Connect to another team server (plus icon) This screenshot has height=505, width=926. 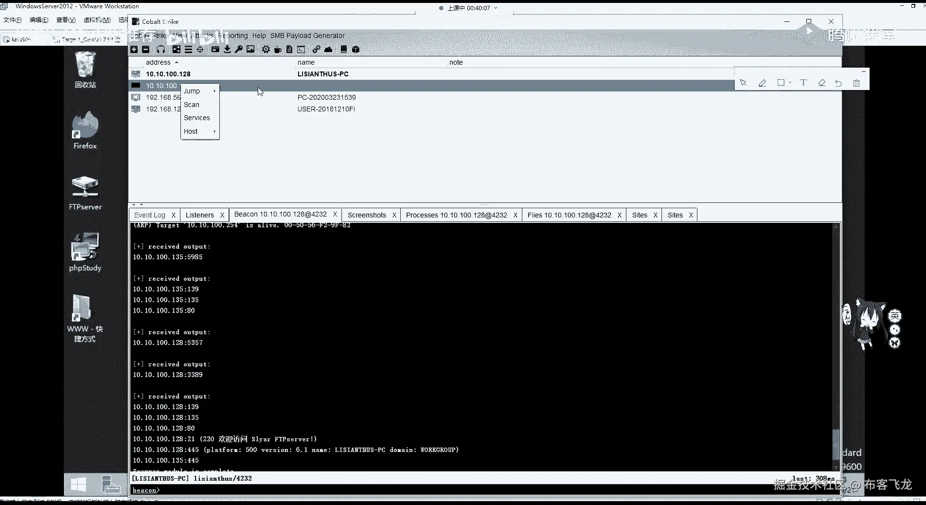coord(134,49)
